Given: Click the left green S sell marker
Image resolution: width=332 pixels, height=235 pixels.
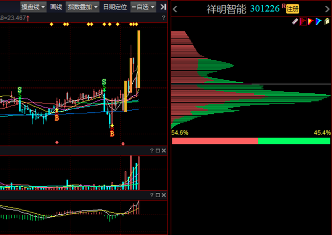Looking at the screenshot, I should [20, 90].
